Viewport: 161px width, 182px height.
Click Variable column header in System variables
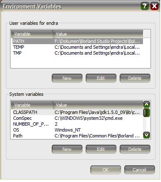(32, 105)
